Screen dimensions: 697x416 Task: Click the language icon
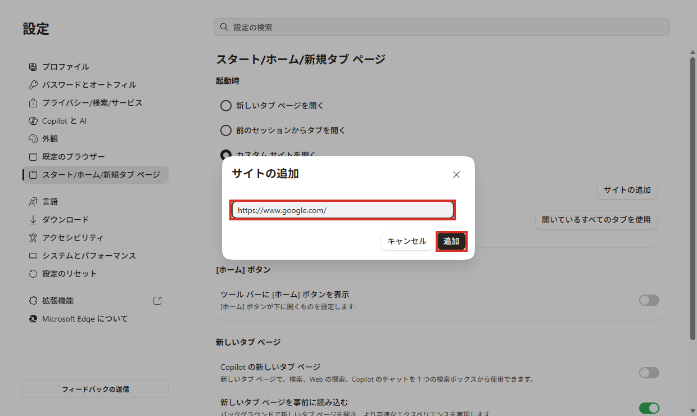[x=33, y=201]
